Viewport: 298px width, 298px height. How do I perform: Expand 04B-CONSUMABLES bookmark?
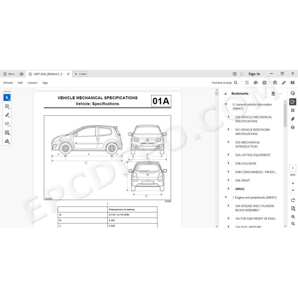(229, 172)
